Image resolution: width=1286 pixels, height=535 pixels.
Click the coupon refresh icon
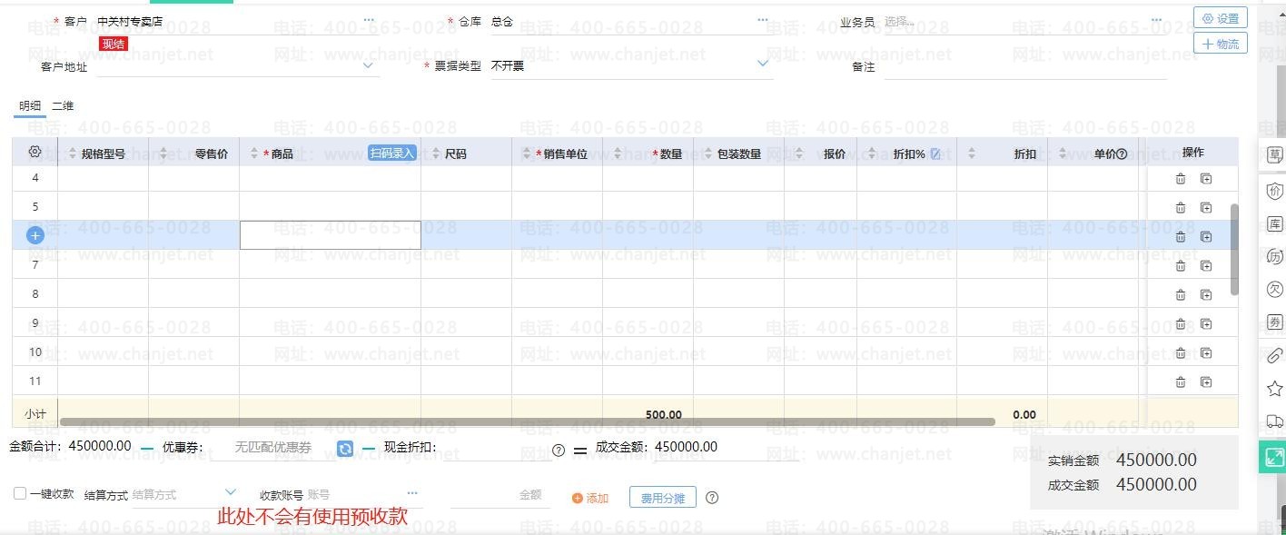[x=345, y=449]
